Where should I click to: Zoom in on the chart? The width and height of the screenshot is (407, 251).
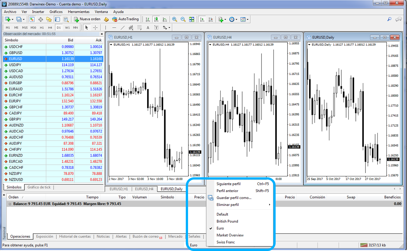pos(175,19)
